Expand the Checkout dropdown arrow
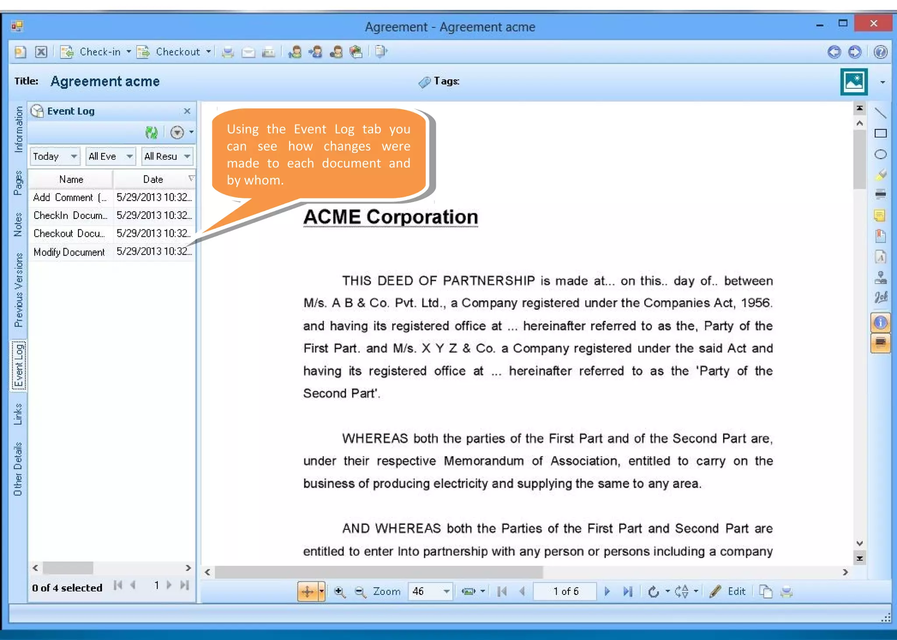 208,52
